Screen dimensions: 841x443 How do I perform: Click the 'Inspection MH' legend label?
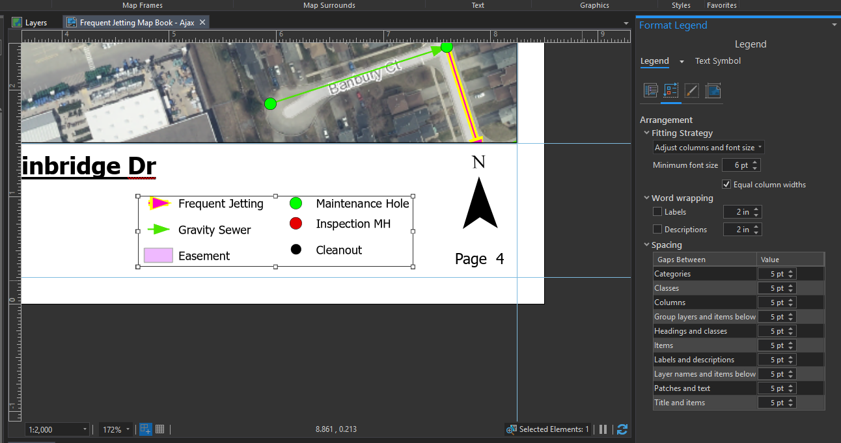coord(353,224)
